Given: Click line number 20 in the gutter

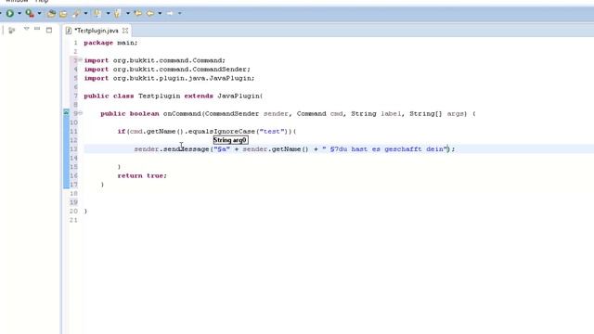Looking at the screenshot, I should click(x=73, y=212).
